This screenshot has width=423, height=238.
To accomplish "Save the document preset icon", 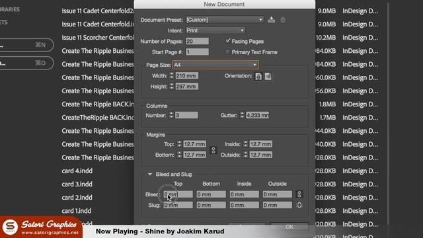I will (x=271, y=20).
